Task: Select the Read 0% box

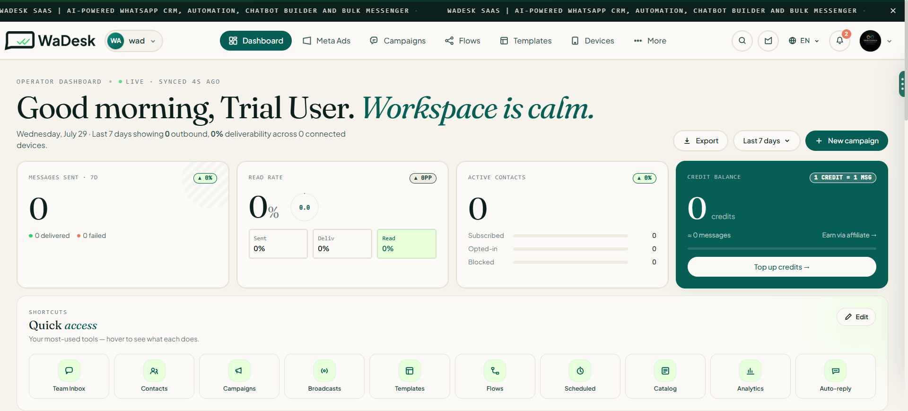Action: [407, 244]
